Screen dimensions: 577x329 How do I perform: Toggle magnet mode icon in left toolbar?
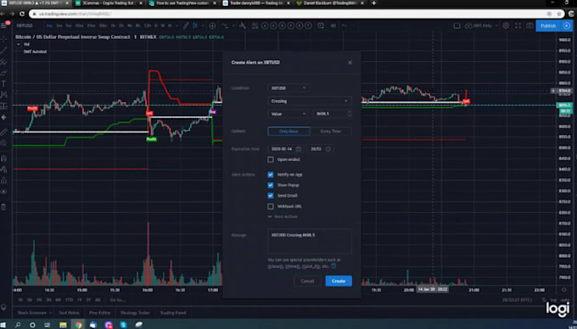[3, 159]
